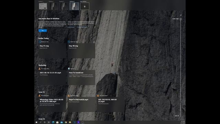Open How To Install.txt activity card
This screenshot has height=124, width=220.
[81, 77]
